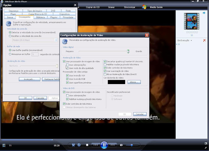Viewport: 209px width, 151px height.
Task: Click Cancelar in video acceleration dialog
Action: (x=140, y=114)
